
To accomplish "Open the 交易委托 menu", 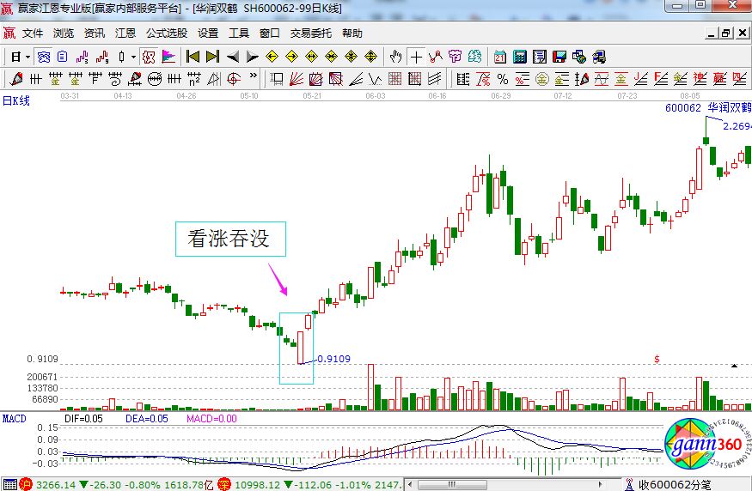I will [310, 33].
